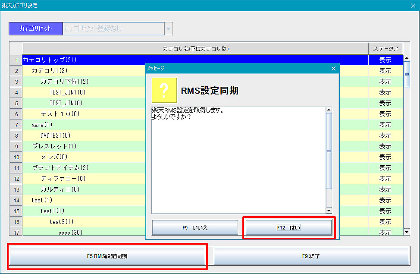Click the カテゴリセット button

point(36,28)
